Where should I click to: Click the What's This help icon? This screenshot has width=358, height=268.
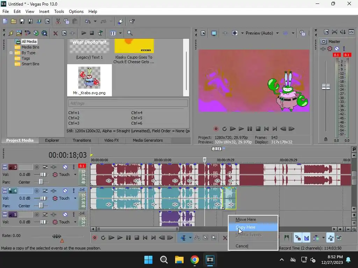pos(132,21)
